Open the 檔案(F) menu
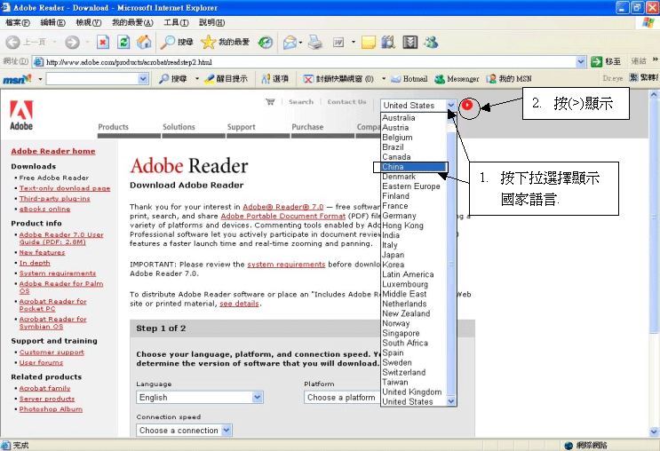Image resolution: width=660 pixels, height=451 pixels. click(x=18, y=23)
